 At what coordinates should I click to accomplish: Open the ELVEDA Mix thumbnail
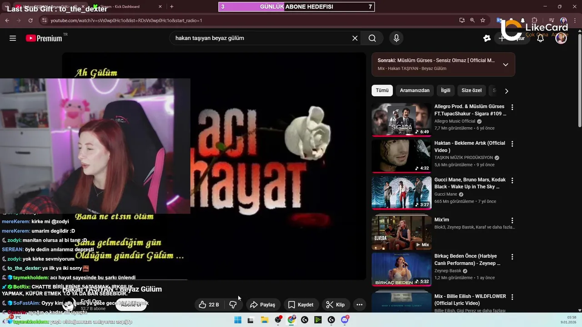(401, 233)
